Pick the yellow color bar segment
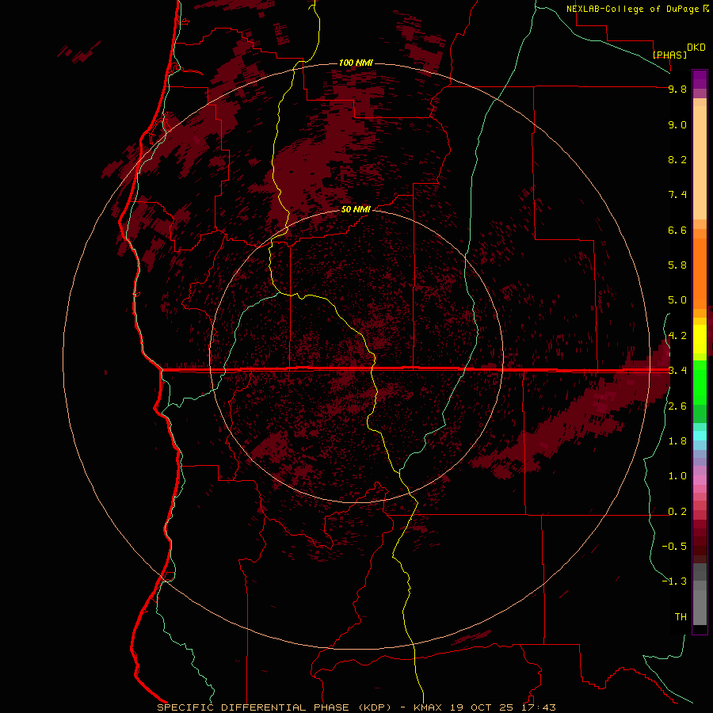713x713 pixels. [700, 339]
